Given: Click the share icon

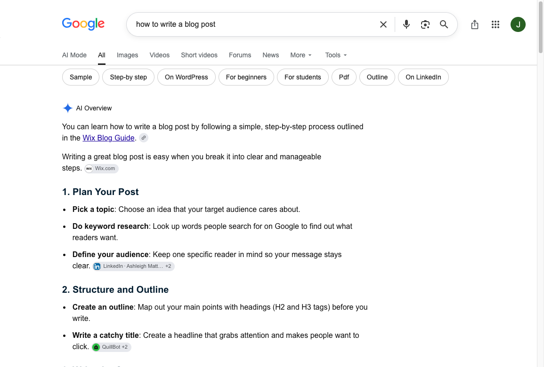Looking at the screenshot, I should (x=475, y=24).
